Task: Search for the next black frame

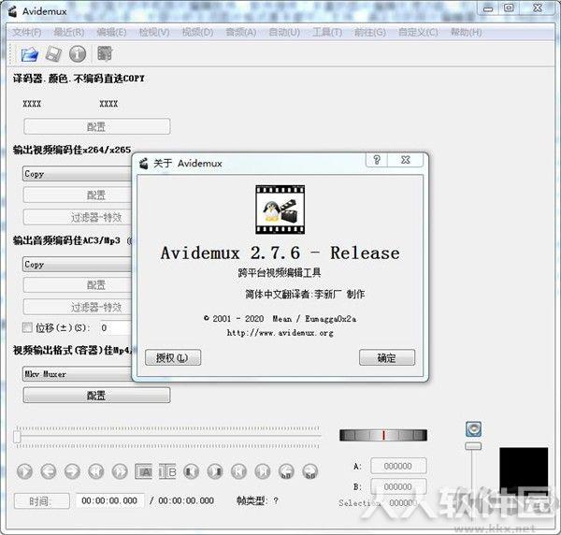Action: point(215,471)
